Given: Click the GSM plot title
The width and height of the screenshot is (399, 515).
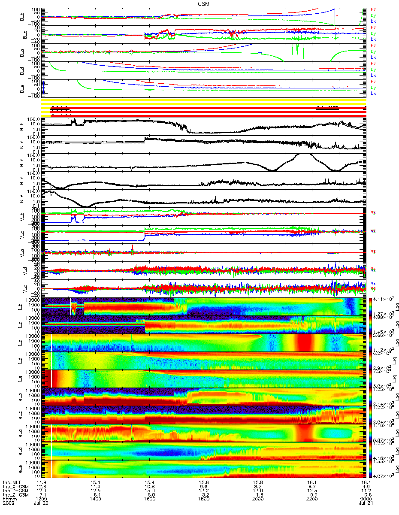Looking at the screenshot, I should [x=204, y=3].
